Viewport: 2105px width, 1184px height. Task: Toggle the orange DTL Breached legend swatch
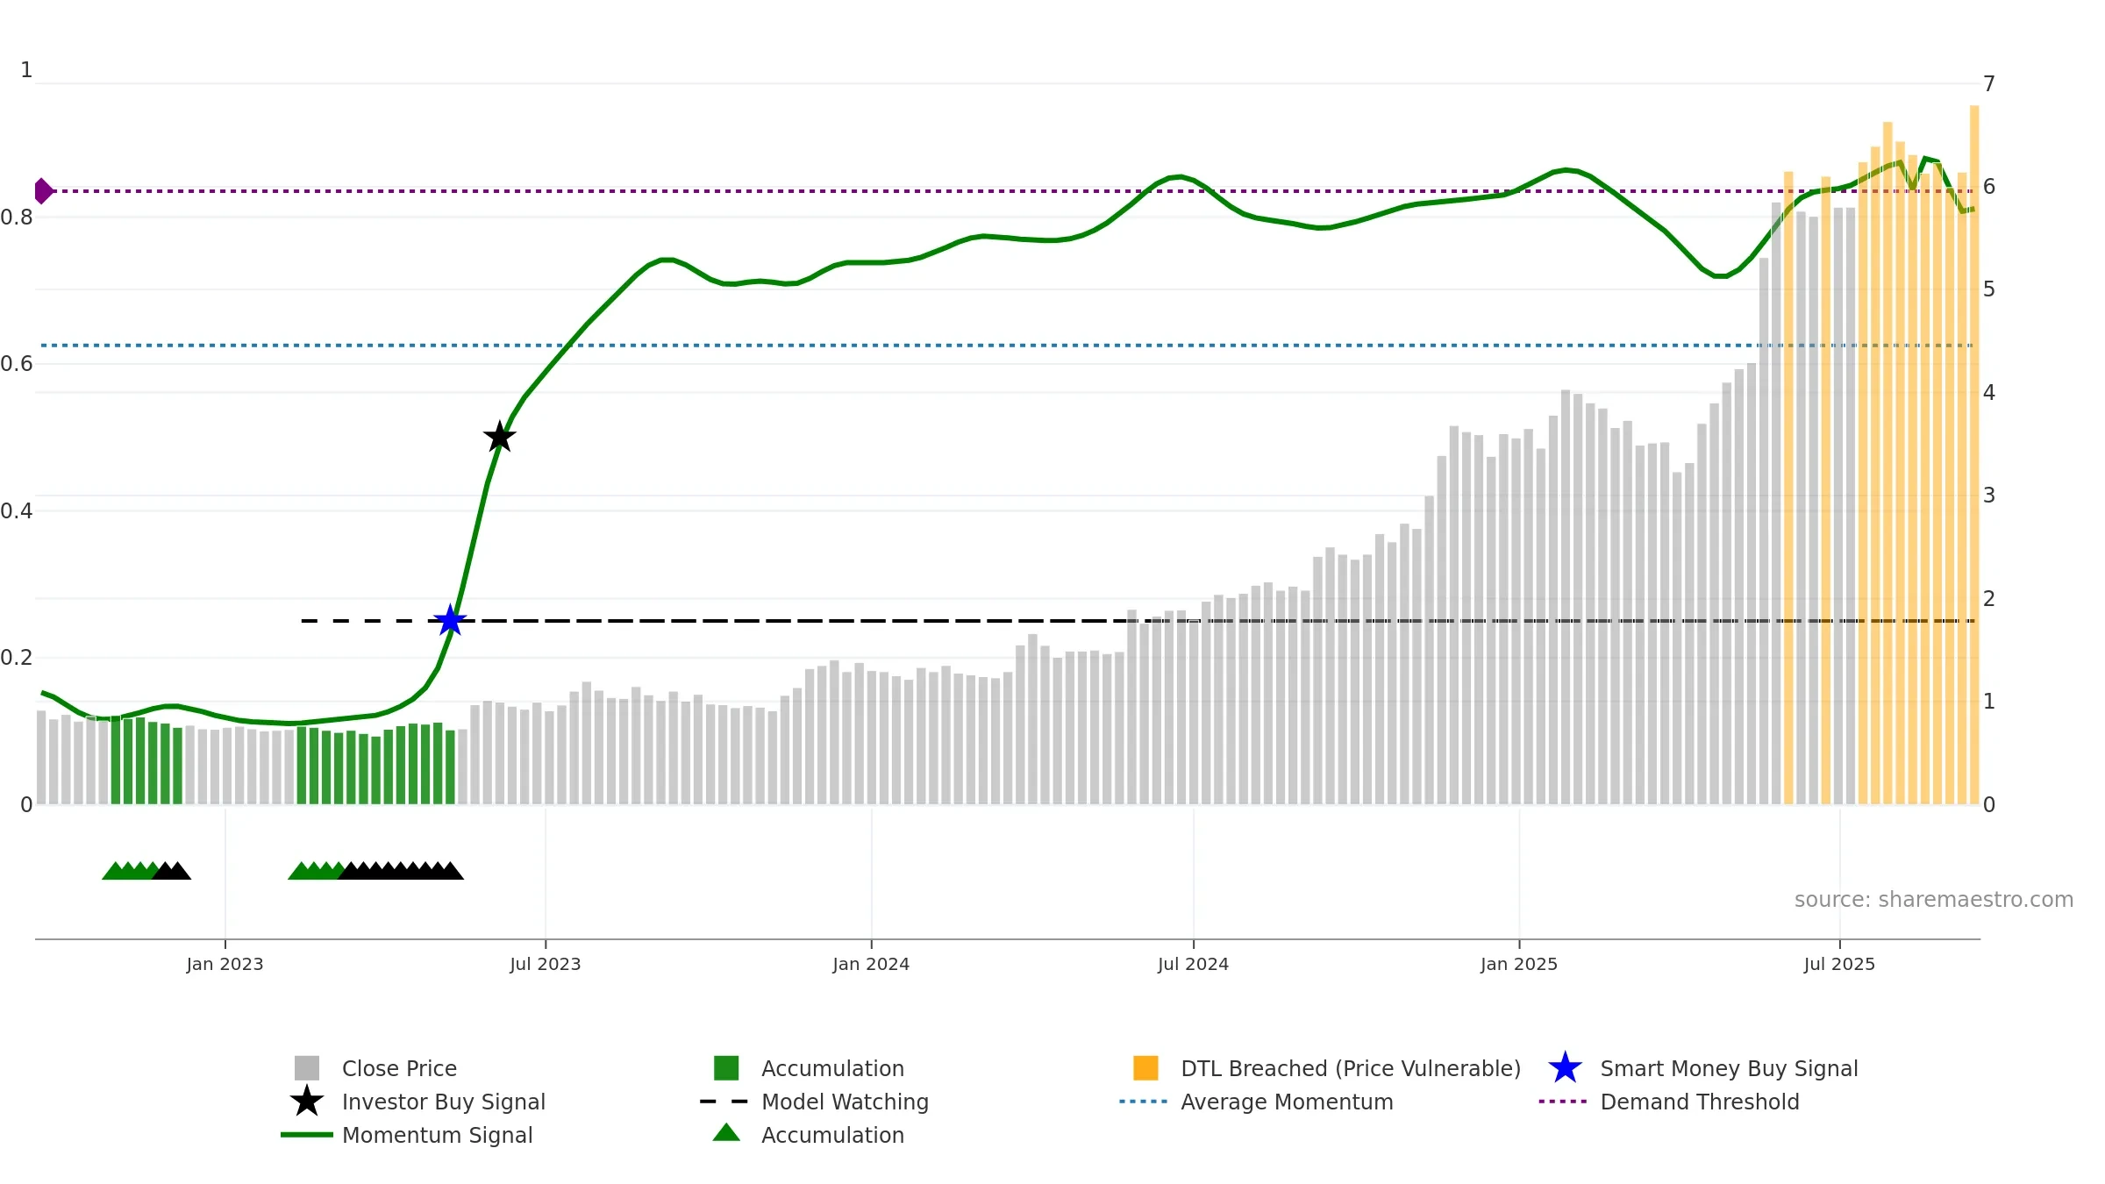click(1145, 1068)
